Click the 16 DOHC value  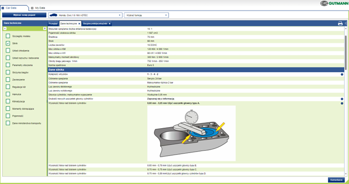coord(152,45)
